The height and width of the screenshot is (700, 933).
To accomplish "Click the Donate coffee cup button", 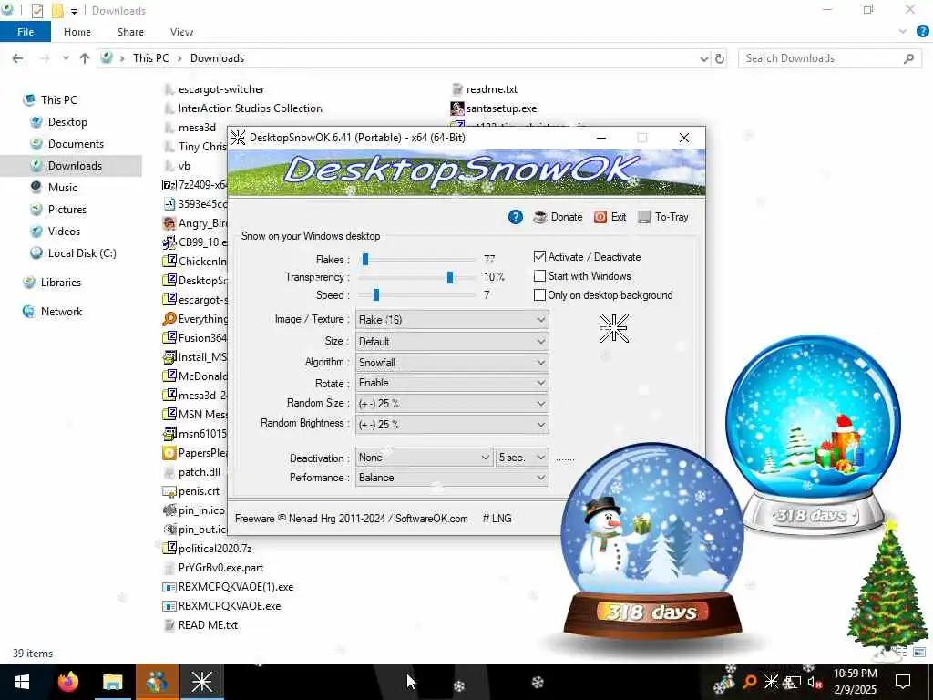I will [x=558, y=217].
